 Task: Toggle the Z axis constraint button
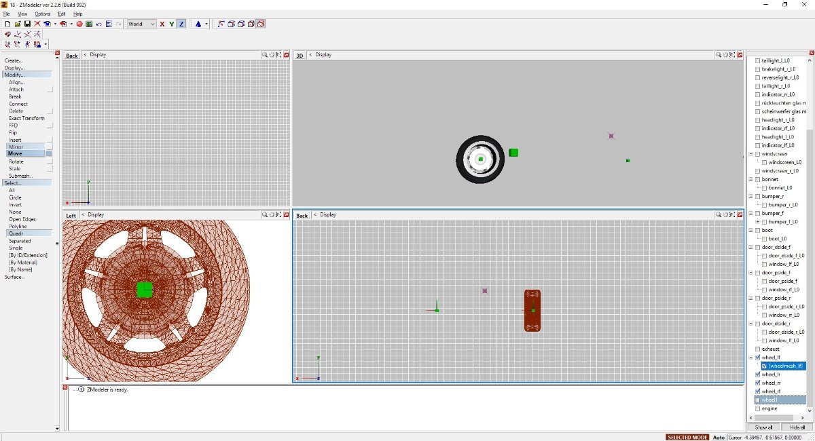[181, 24]
